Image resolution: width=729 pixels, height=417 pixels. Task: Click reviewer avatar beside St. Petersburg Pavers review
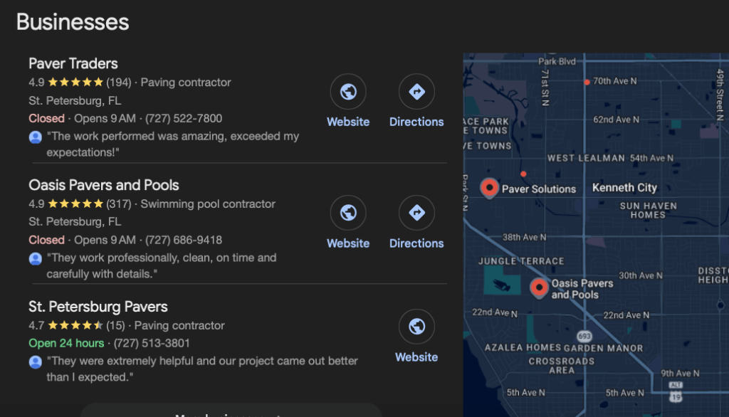(36, 362)
